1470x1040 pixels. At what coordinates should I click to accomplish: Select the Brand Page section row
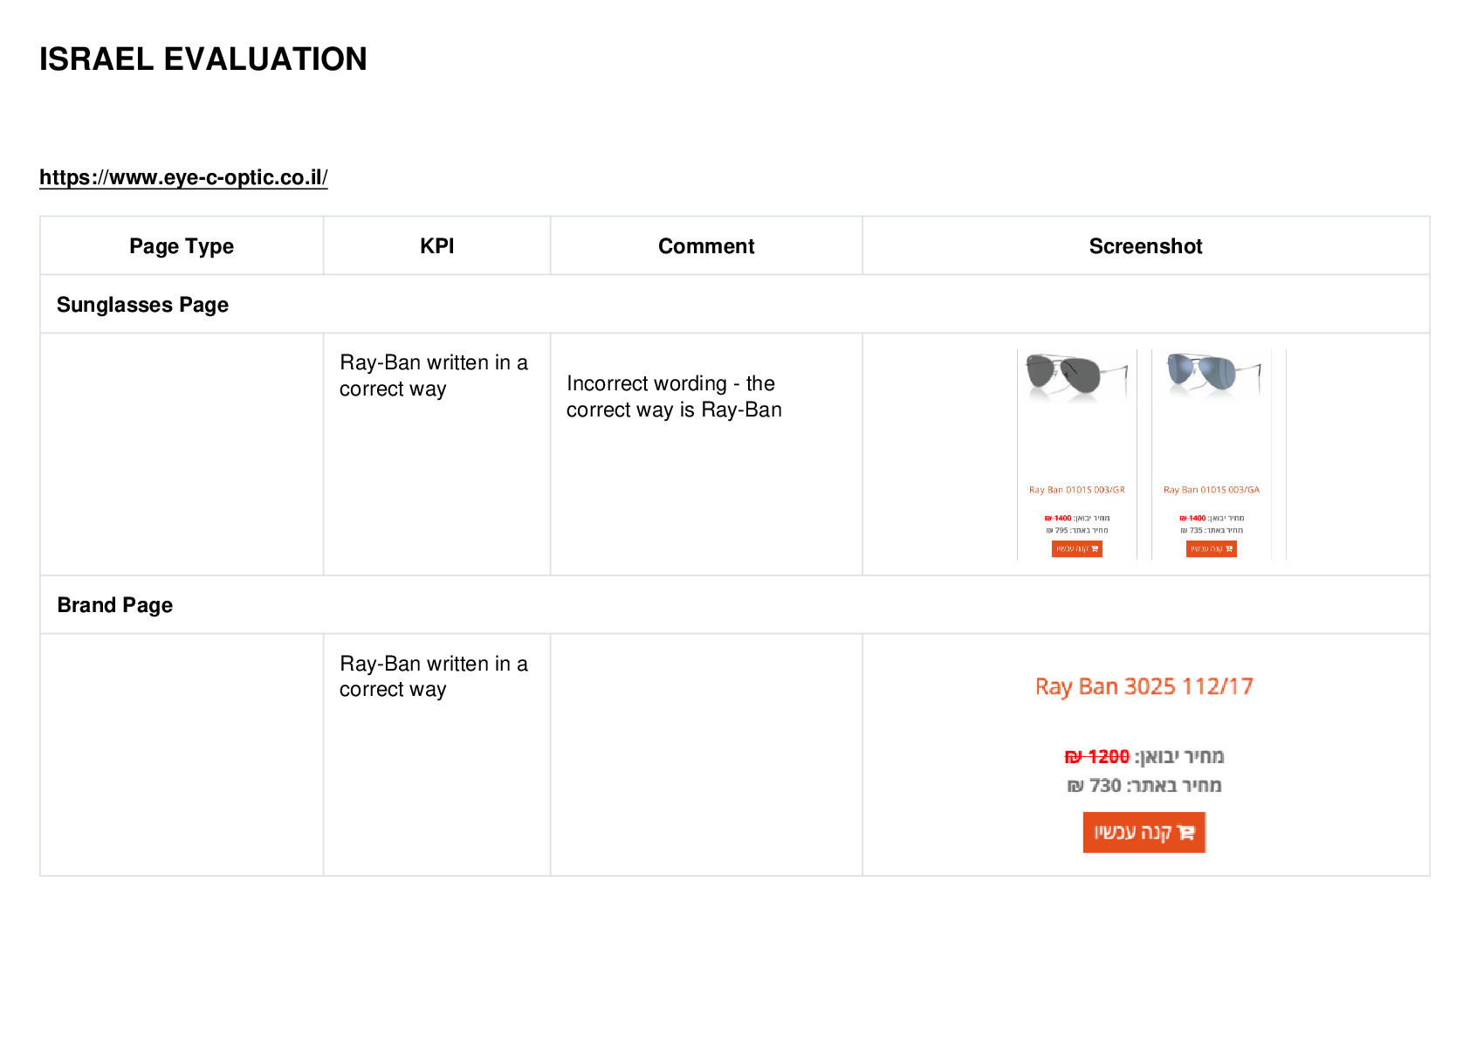click(x=734, y=605)
